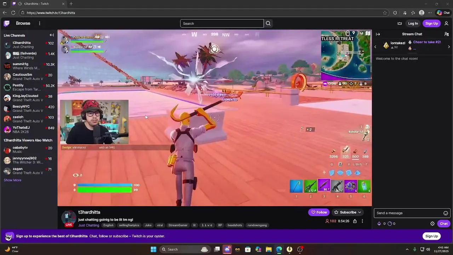Close the t3hardhitta Twitch browser tab

63,4
